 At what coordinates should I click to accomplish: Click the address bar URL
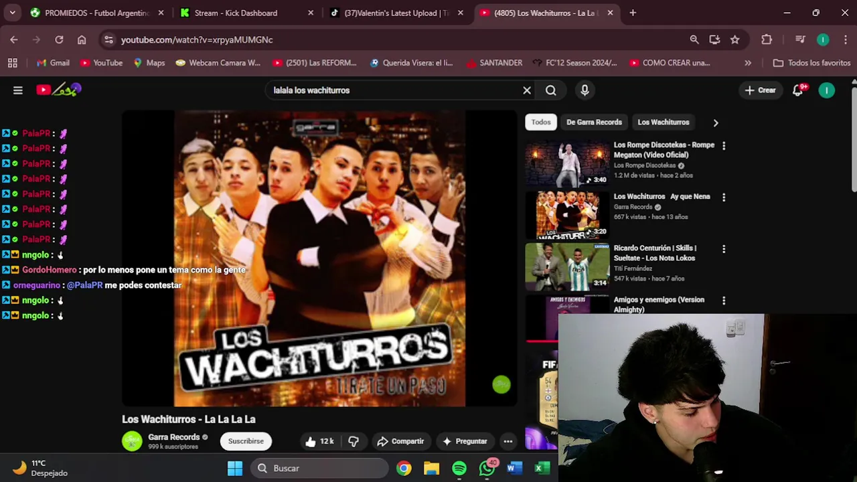pyautogui.click(x=197, y=39)
